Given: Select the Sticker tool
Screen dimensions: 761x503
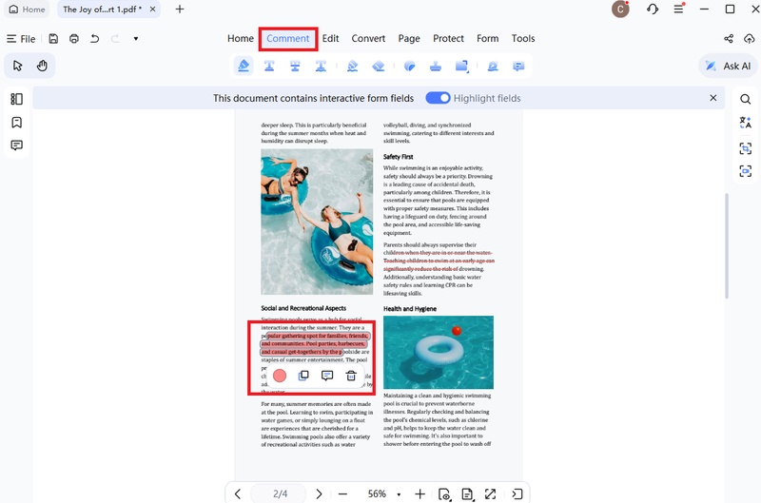Looking at the screenshot, I should pyautogui.click(x=410, y=66).
